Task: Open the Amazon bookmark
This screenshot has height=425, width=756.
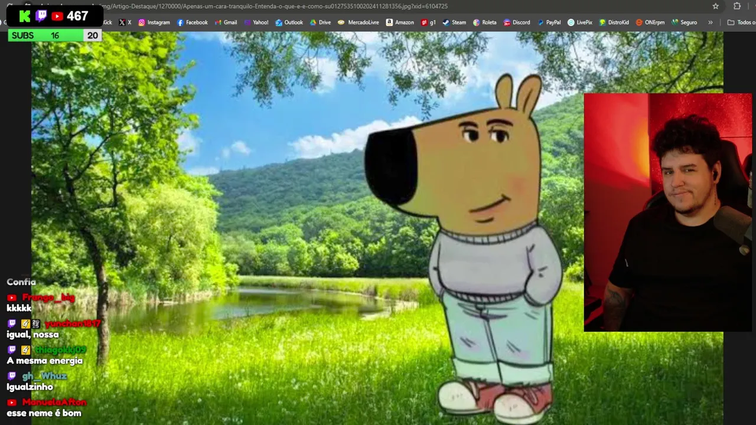Action: (x=400, y=22)
